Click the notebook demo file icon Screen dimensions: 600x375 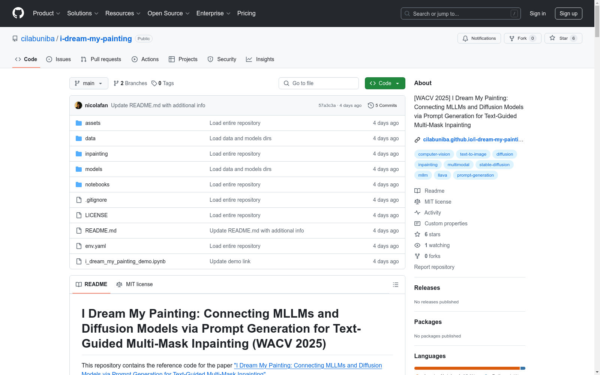tap(79, 261)
